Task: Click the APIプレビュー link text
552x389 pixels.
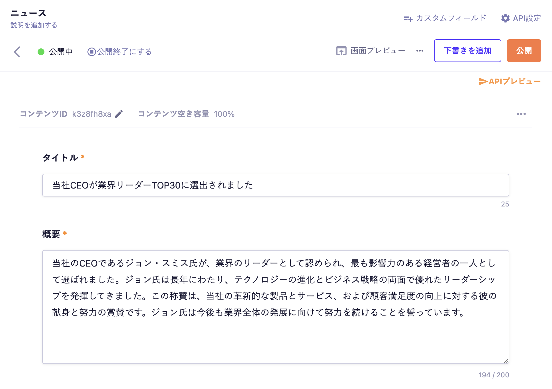Action: pos(514,81)
